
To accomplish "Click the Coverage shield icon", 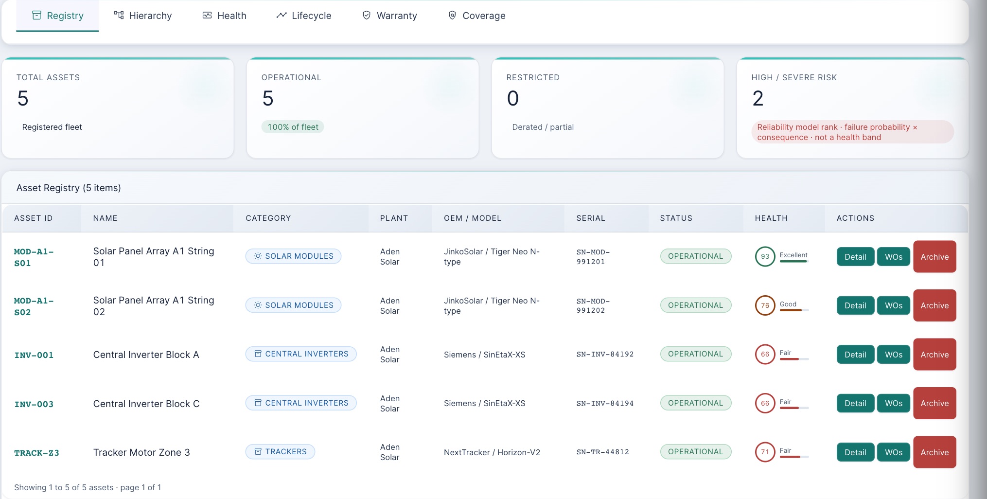I will 452,15.
